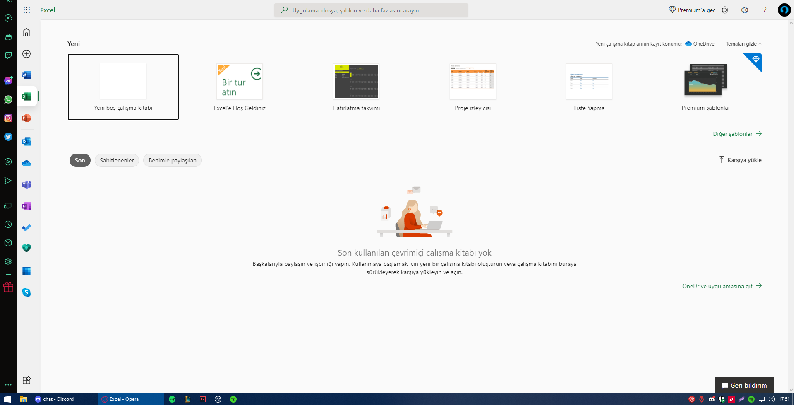Open Excel'e Hoş Geldiniz template

click(x=240, y=87)
